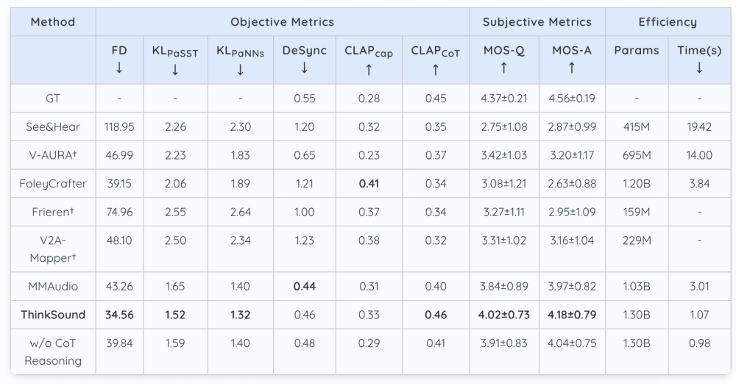Click the 118.95 FD value cell
Screen dimensions: 736x386
(119, 126)
